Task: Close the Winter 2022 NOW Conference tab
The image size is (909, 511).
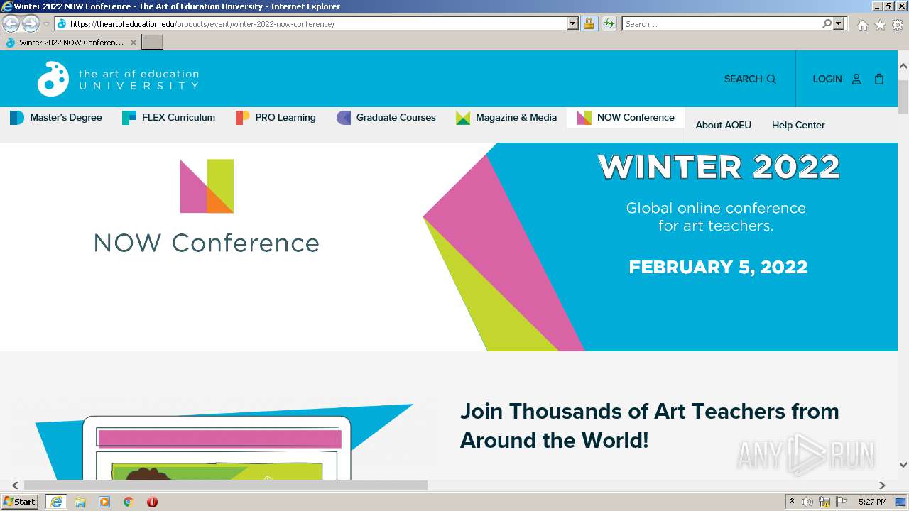Action: tap(133, 43)
